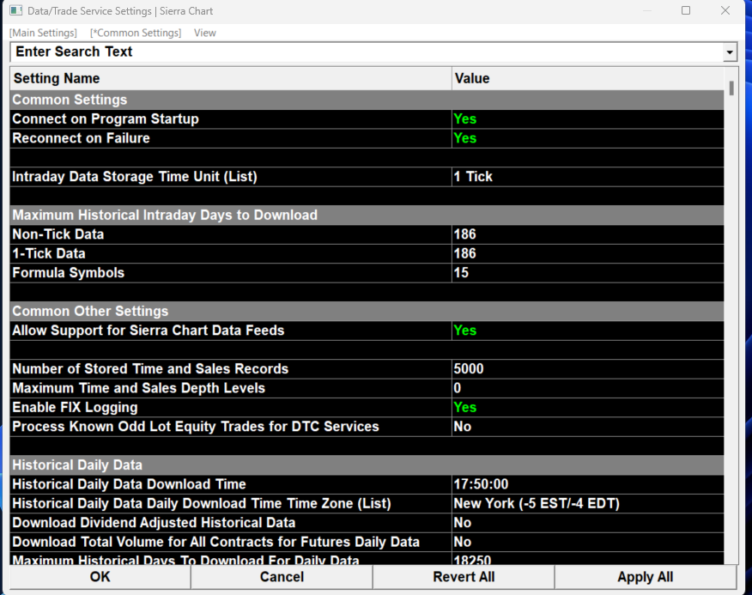Open Intraday Data Storage Time Unit list
This screenshot has width=752, height=595.
[x=587, y=177]
